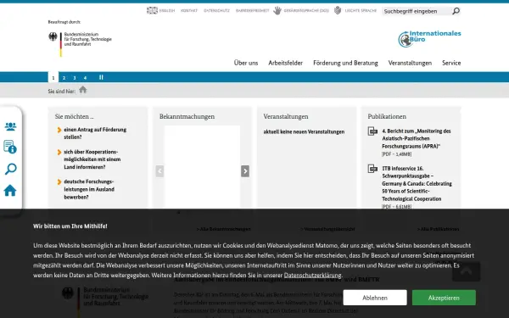Click the search magnifier icon in header
This screenshot has height=318, width=509.
pos(456,11)
